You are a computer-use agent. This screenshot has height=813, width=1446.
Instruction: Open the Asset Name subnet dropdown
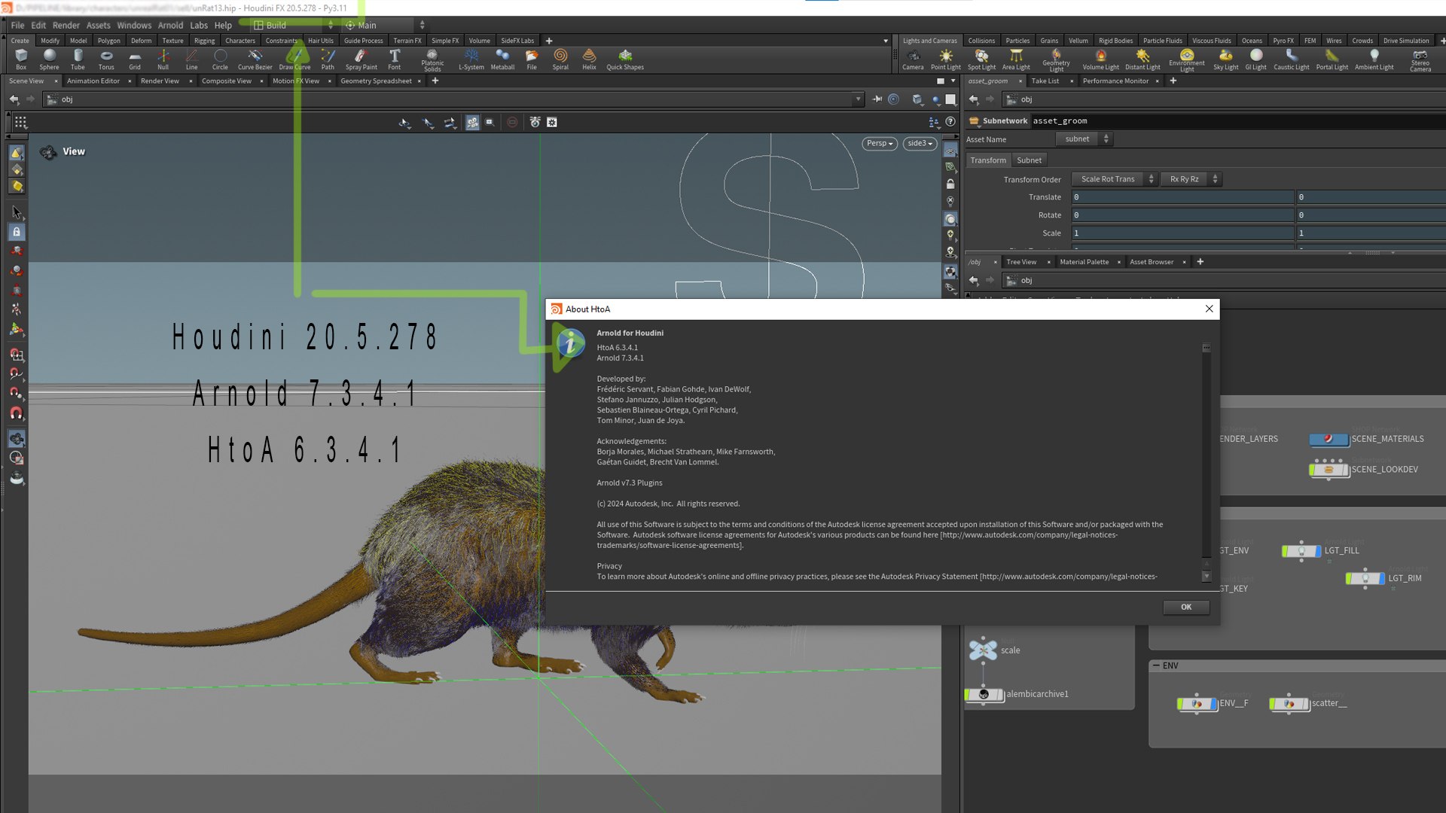click(x=1083, y=139)
